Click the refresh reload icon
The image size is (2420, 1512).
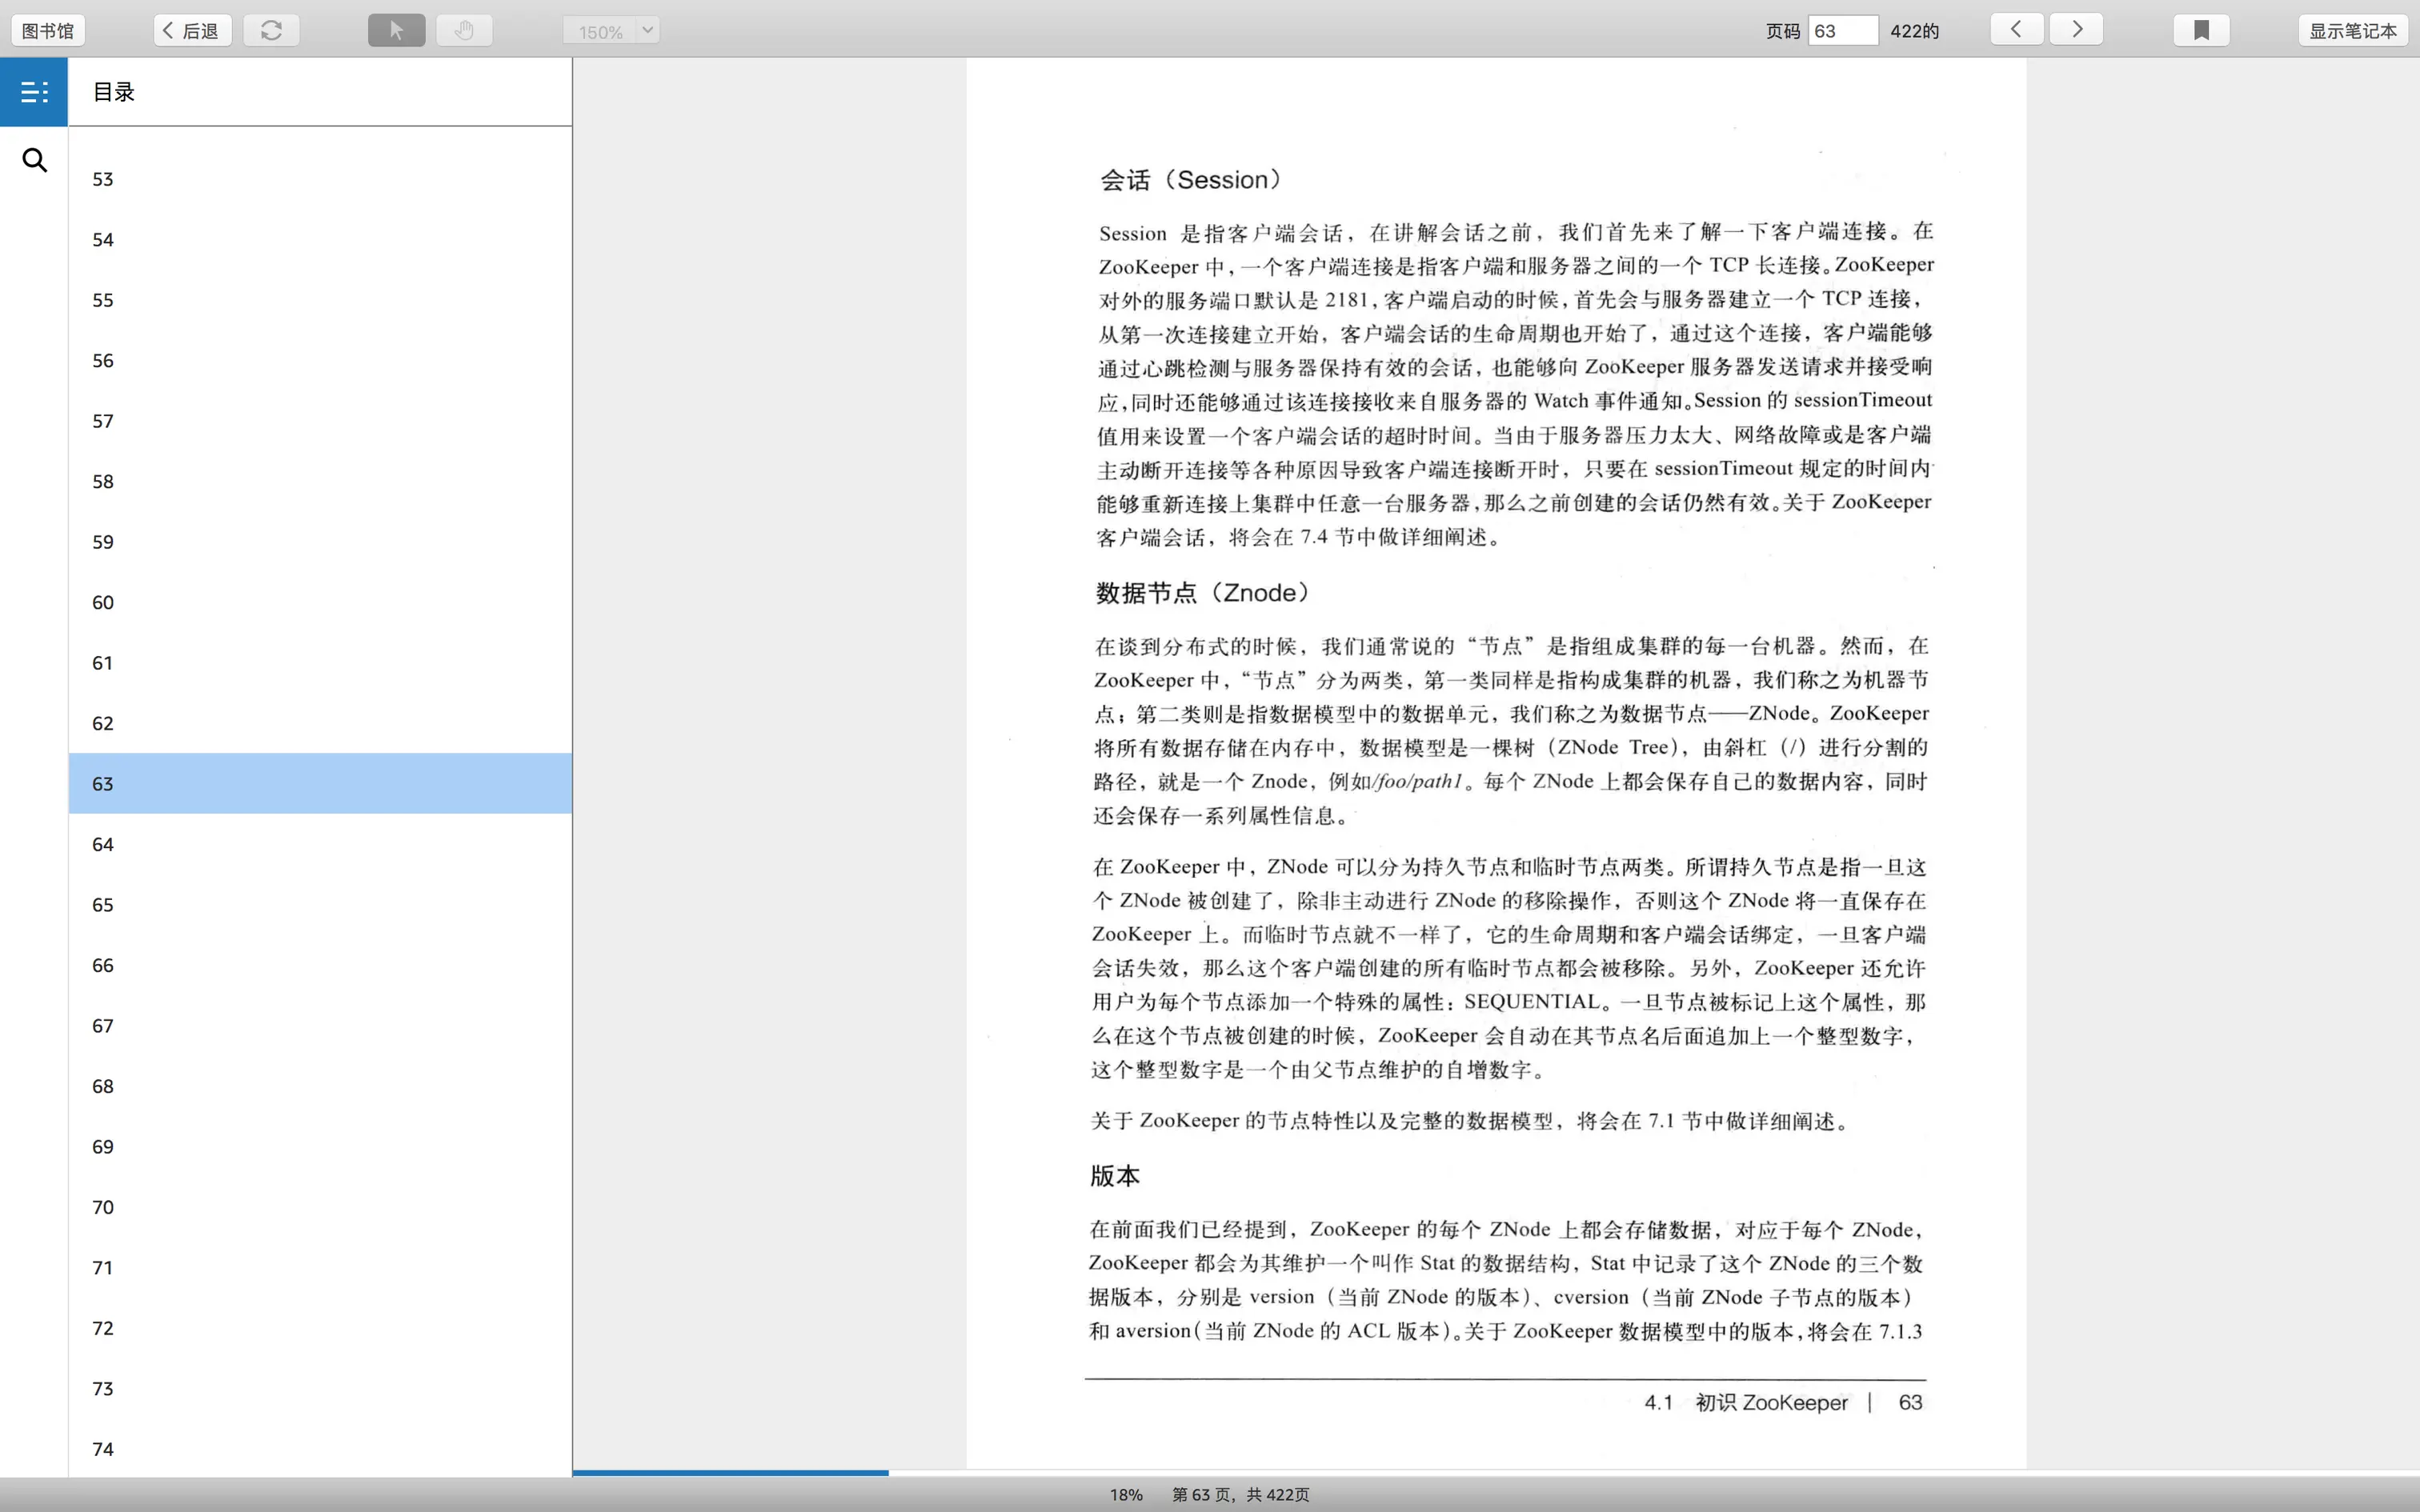pos(271,30)
